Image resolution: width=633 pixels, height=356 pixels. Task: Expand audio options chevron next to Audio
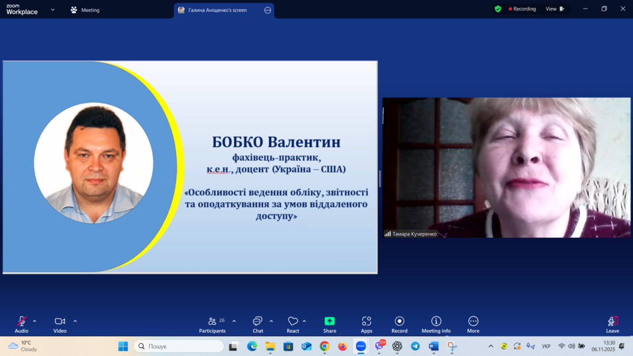tap(35, 321)
